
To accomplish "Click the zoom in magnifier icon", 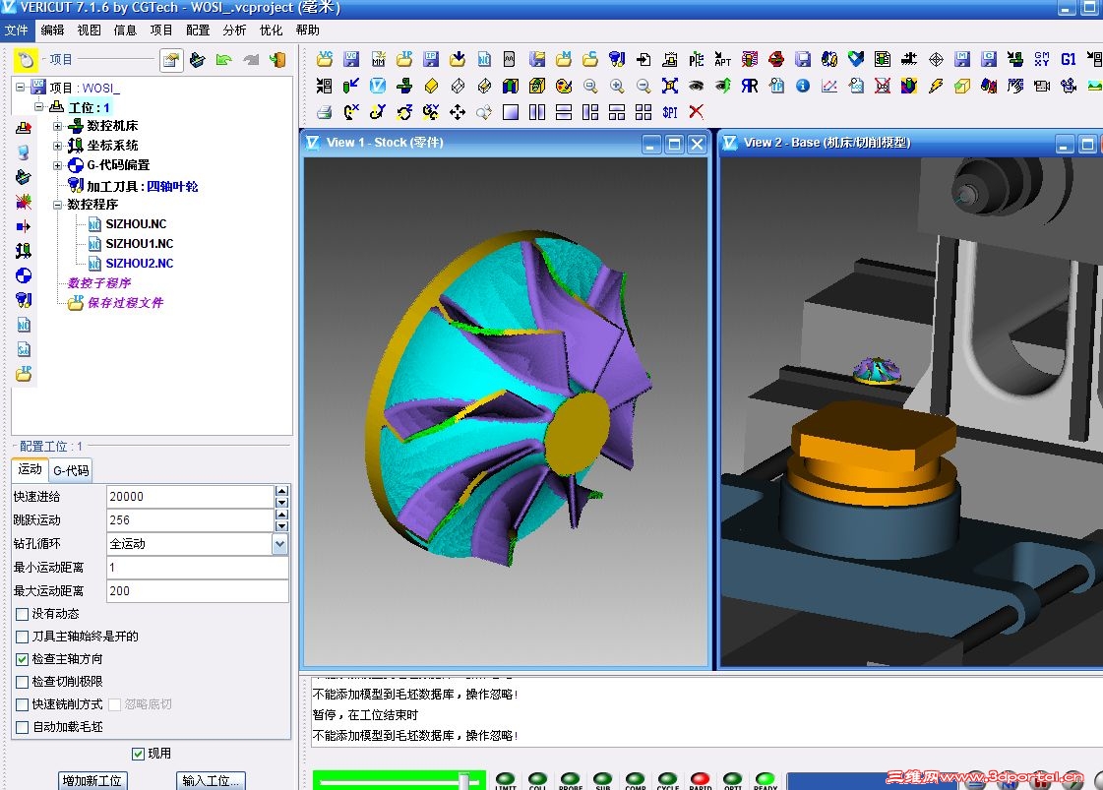I will pyautogui.click(x=617, y=86).
